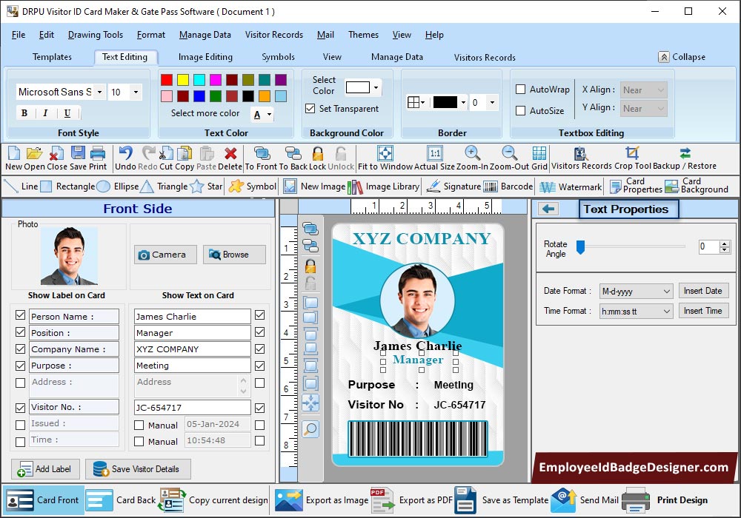Set view to Actual Size
Image resolution: width=741 pixels, height=518 pixels.
click(435, 153)
